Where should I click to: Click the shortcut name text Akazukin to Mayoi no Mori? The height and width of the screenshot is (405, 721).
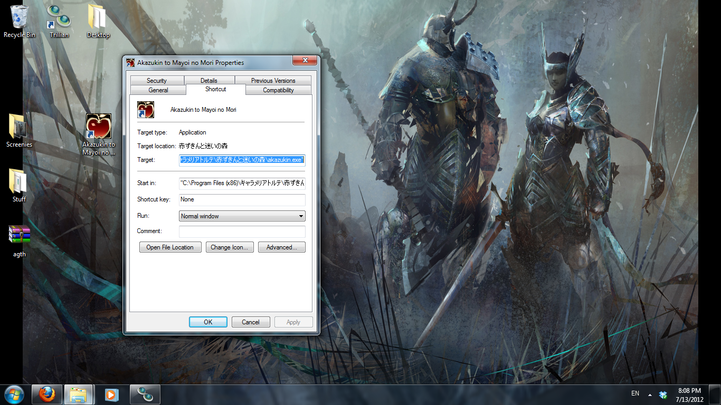[x=203, y=110]
